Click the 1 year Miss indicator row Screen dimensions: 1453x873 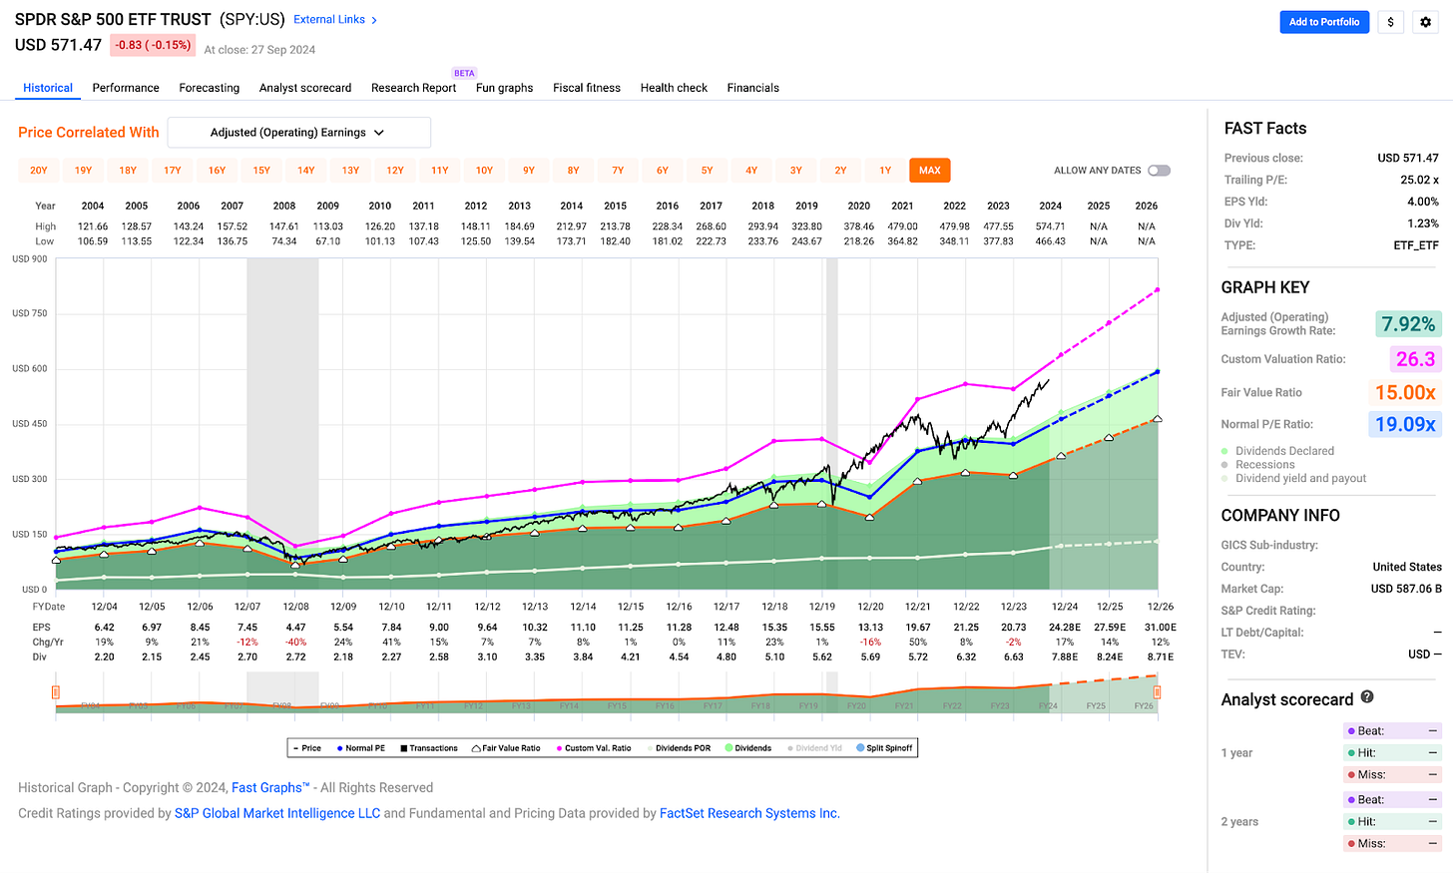click(1393, 775)
